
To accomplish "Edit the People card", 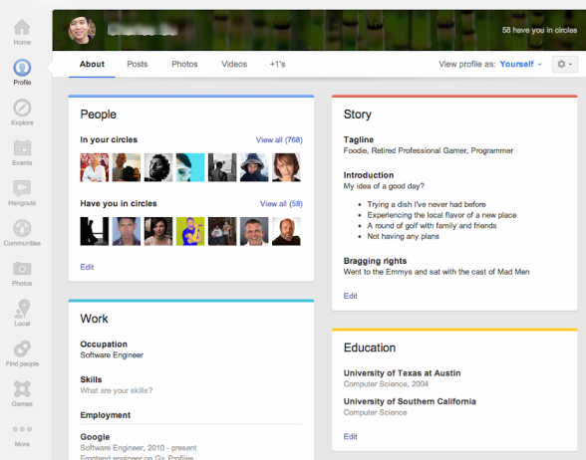I will [87, 267].
